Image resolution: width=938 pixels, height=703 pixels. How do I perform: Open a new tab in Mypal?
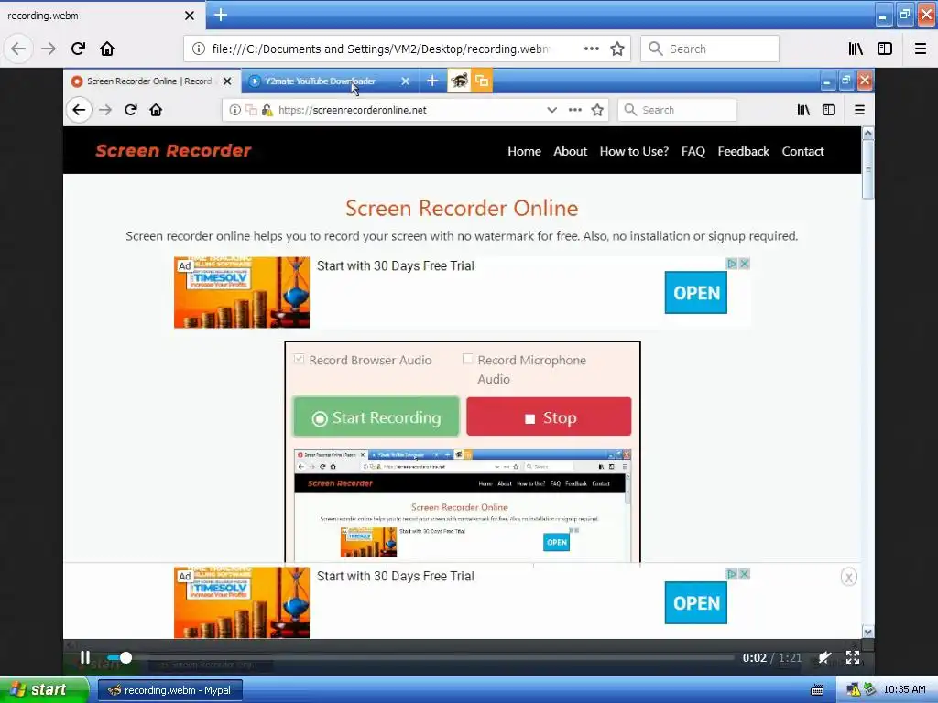(x=221, y=15)
